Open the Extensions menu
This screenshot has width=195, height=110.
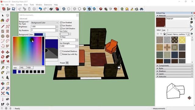(48, 5)
